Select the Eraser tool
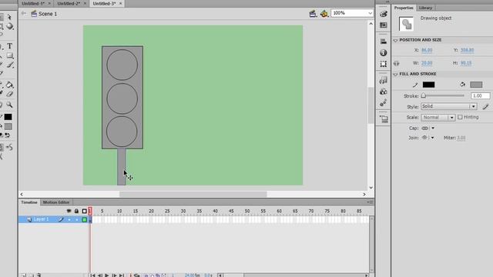The width and height of the screenshot is (493, 277). tap(10, 94)
